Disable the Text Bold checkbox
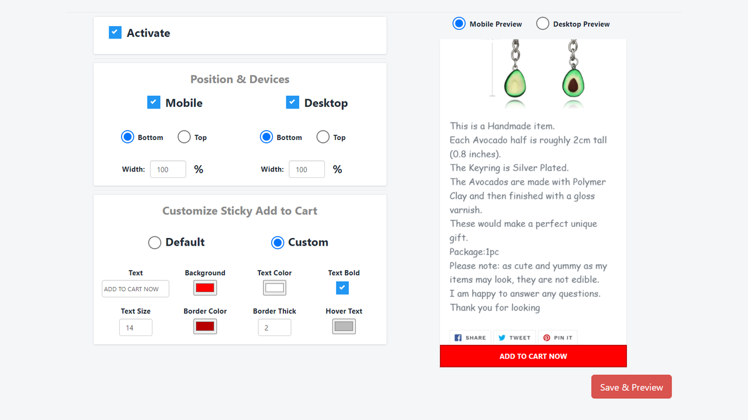This screenshot has width=748, height=420. [342, 288]
